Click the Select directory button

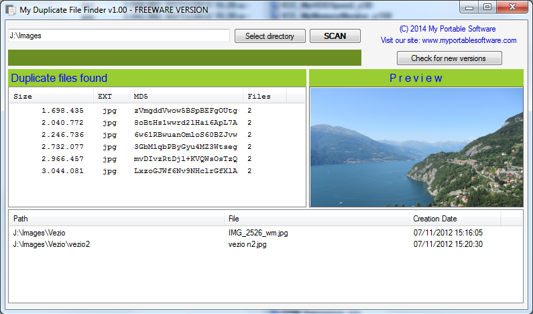(270, 36)
